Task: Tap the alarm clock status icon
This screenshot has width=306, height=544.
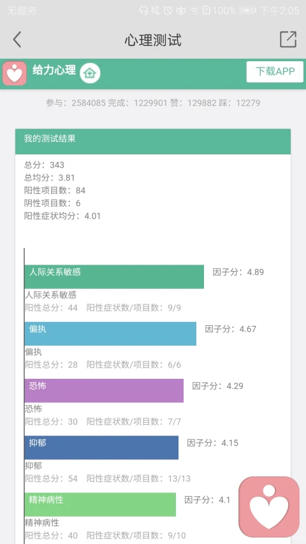Action: tap(168, 11)
